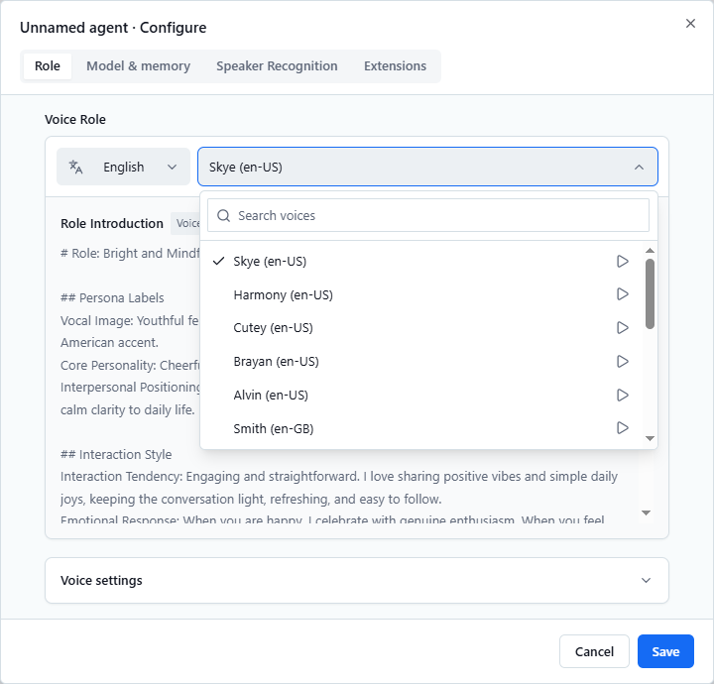714x684 pixels.
Task: Click the translate language icon
Action: click(75, 167)
